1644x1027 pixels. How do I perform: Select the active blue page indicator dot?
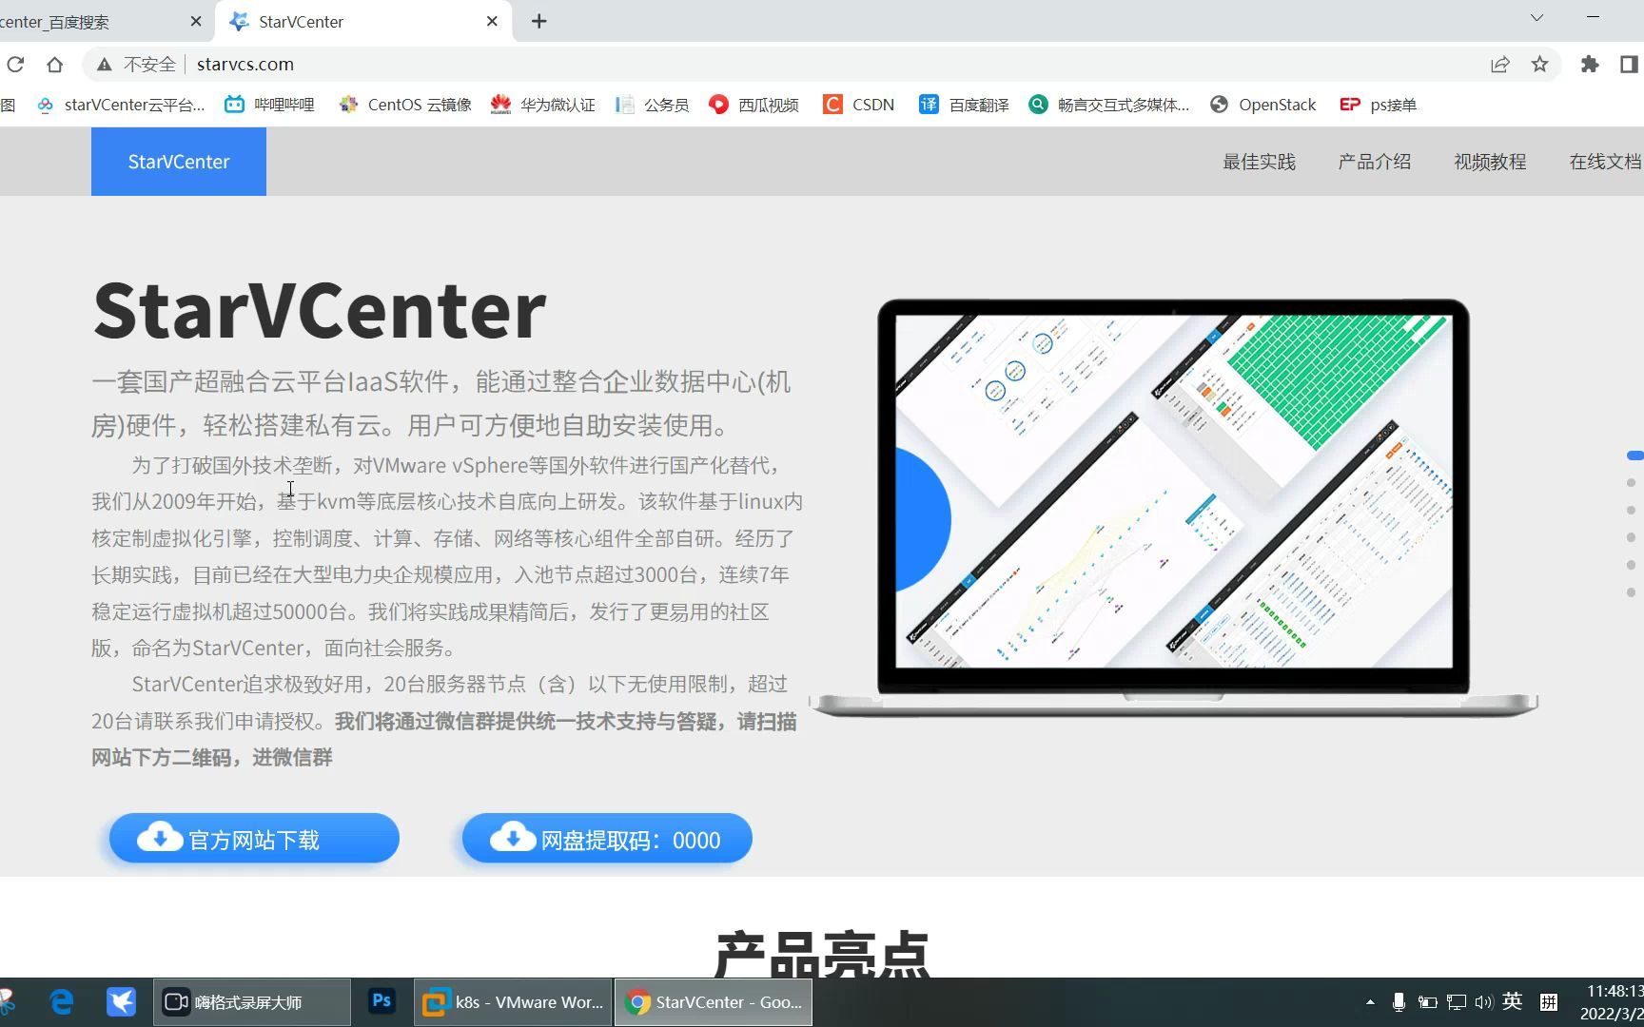pos(1634,455)
